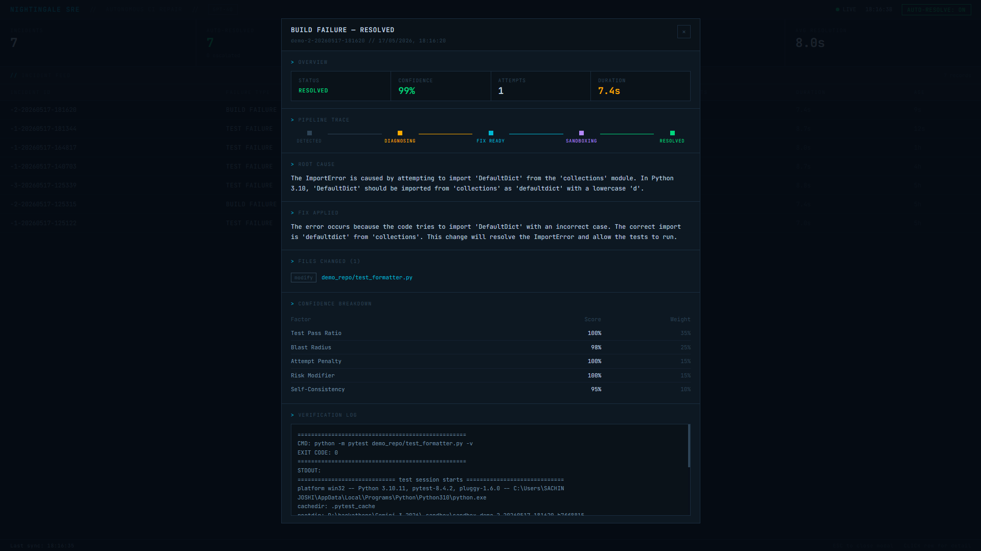
Task: Open incident -3-20260517-125339 in the background feed
Action: tap(43, 185)
